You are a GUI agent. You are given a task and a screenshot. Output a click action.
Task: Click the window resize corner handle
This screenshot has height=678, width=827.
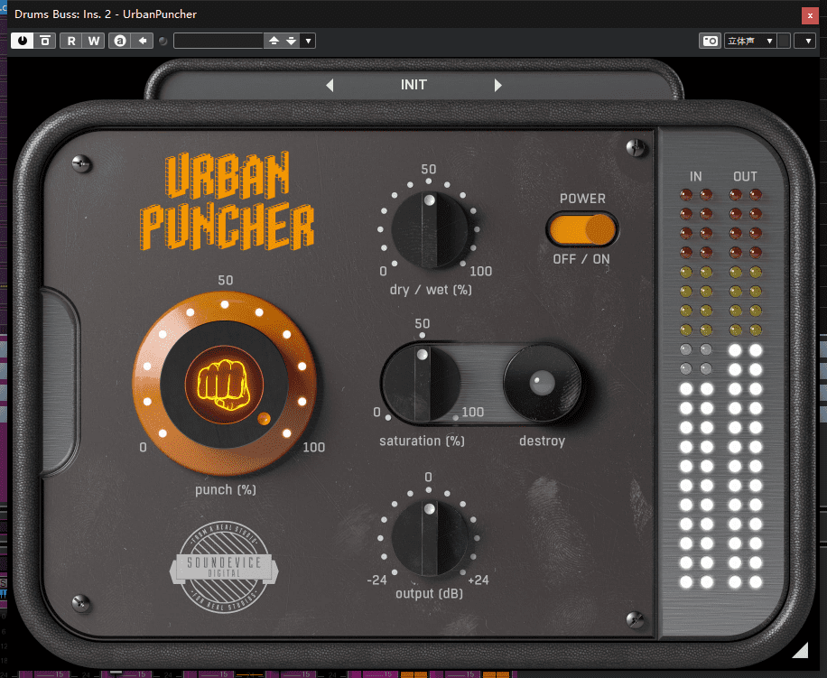800,650
